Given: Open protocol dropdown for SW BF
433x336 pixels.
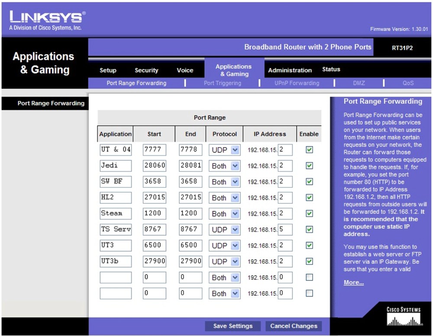Looking at the screenshot, I should point(224,182).
